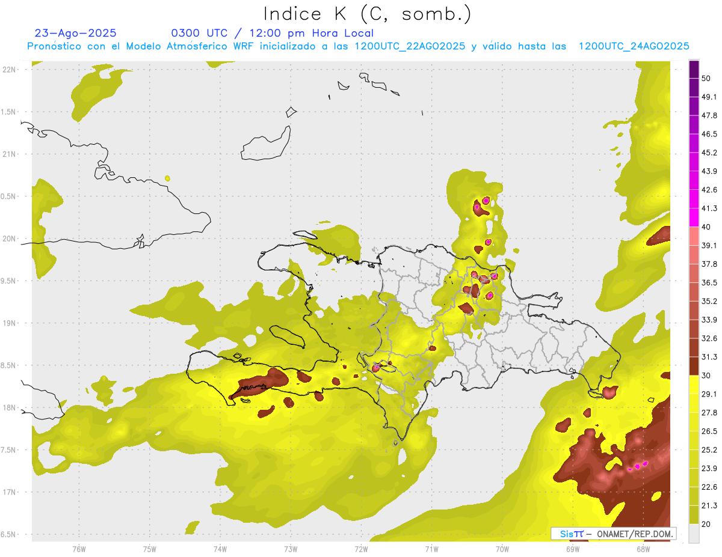Click the legend value 45.2
722x557 pixels.
point(709,153)
